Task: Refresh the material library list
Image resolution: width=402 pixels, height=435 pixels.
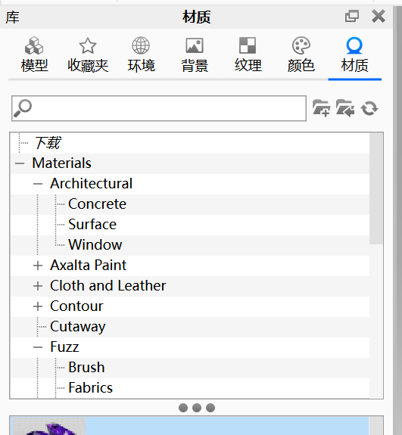Action: [369, 108]
